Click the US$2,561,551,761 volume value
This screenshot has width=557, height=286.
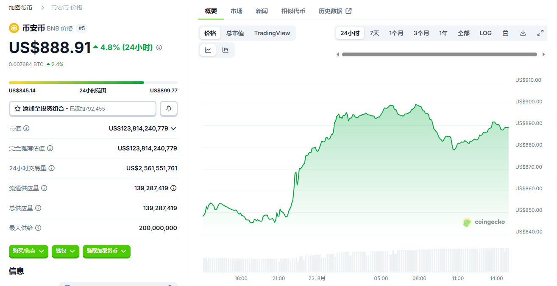[152, 168]
